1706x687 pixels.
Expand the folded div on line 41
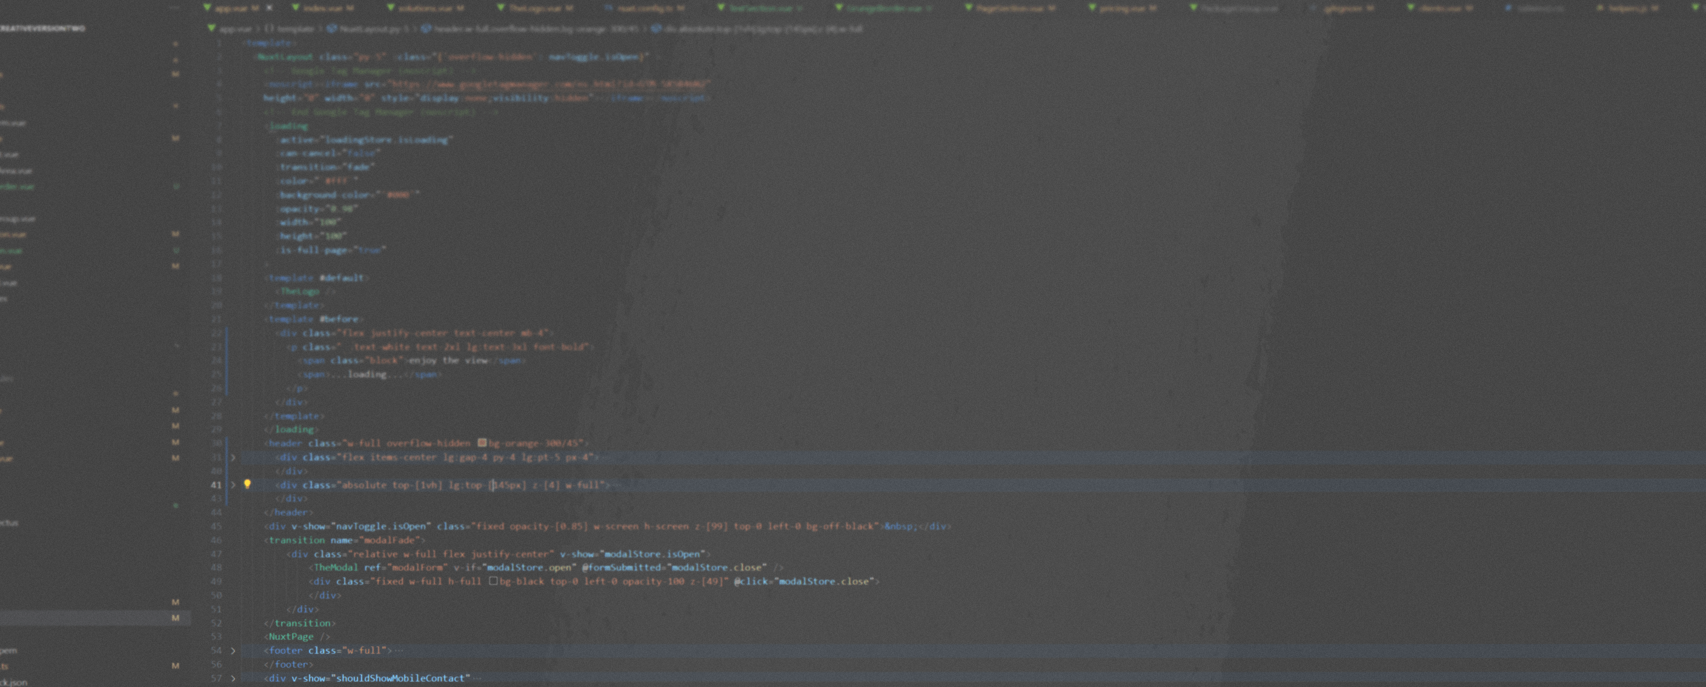[233, 485]
